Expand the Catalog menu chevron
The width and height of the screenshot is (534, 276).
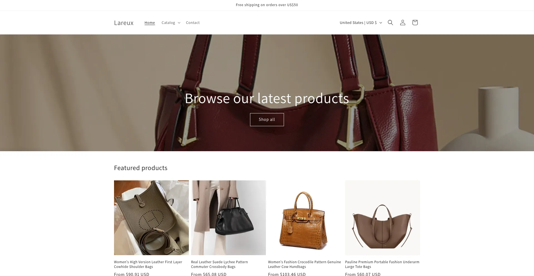[179, 23]
